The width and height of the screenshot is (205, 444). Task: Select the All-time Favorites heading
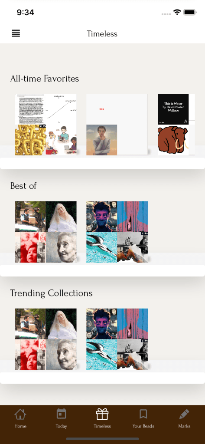44,79
